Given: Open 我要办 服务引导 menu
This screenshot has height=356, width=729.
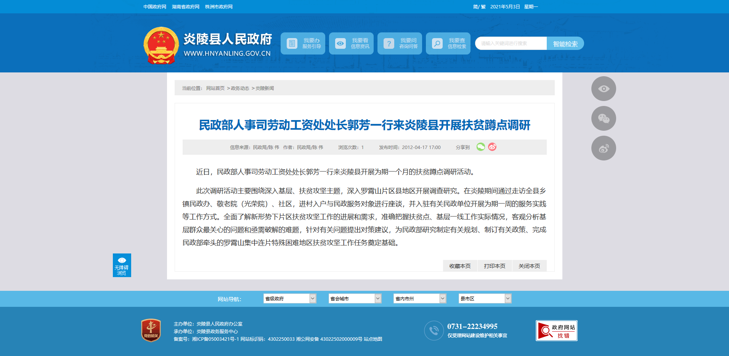Looking at the screenshot, I should pyautogui.click(x=303, y=43).
